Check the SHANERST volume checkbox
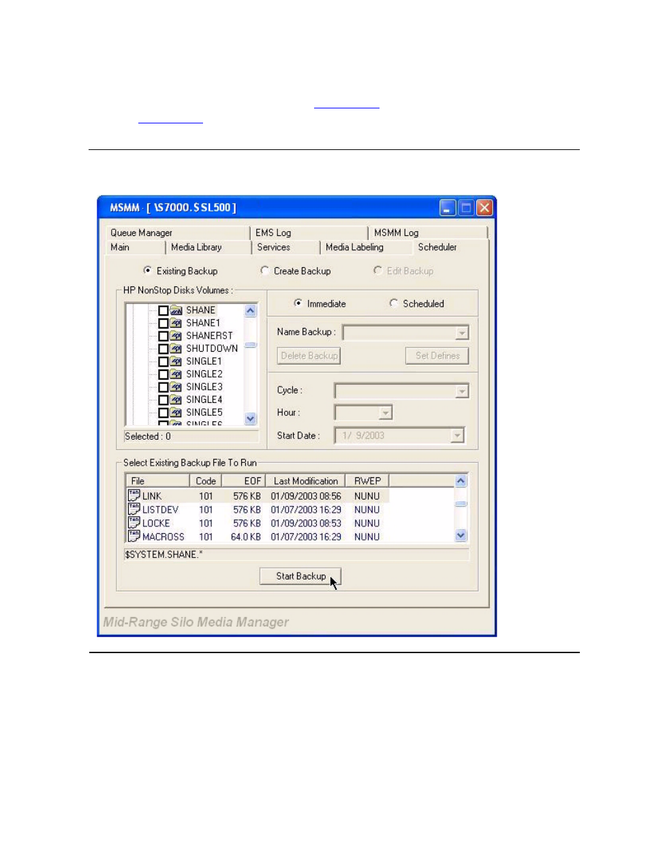Screen dimensions: 650x842 164,336
